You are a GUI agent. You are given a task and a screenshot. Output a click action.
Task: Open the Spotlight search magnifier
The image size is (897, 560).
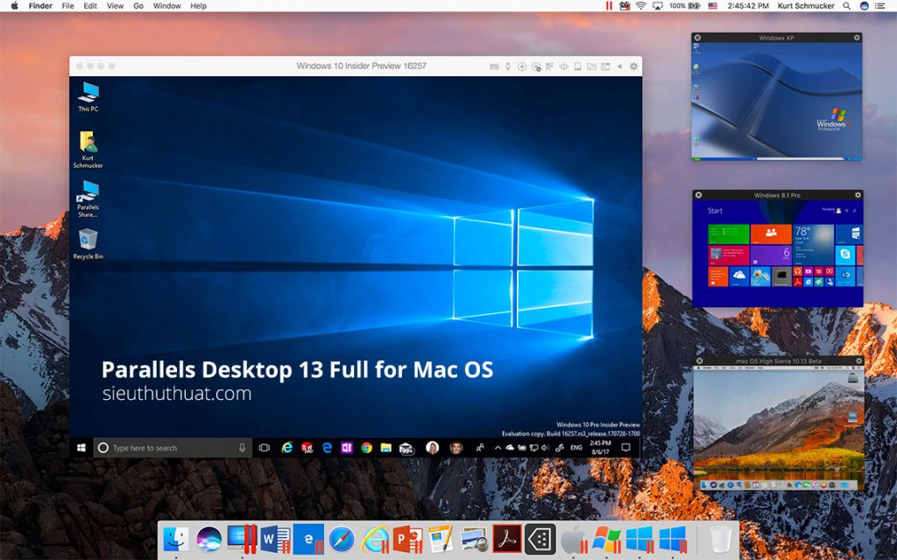tap(847, 6)
